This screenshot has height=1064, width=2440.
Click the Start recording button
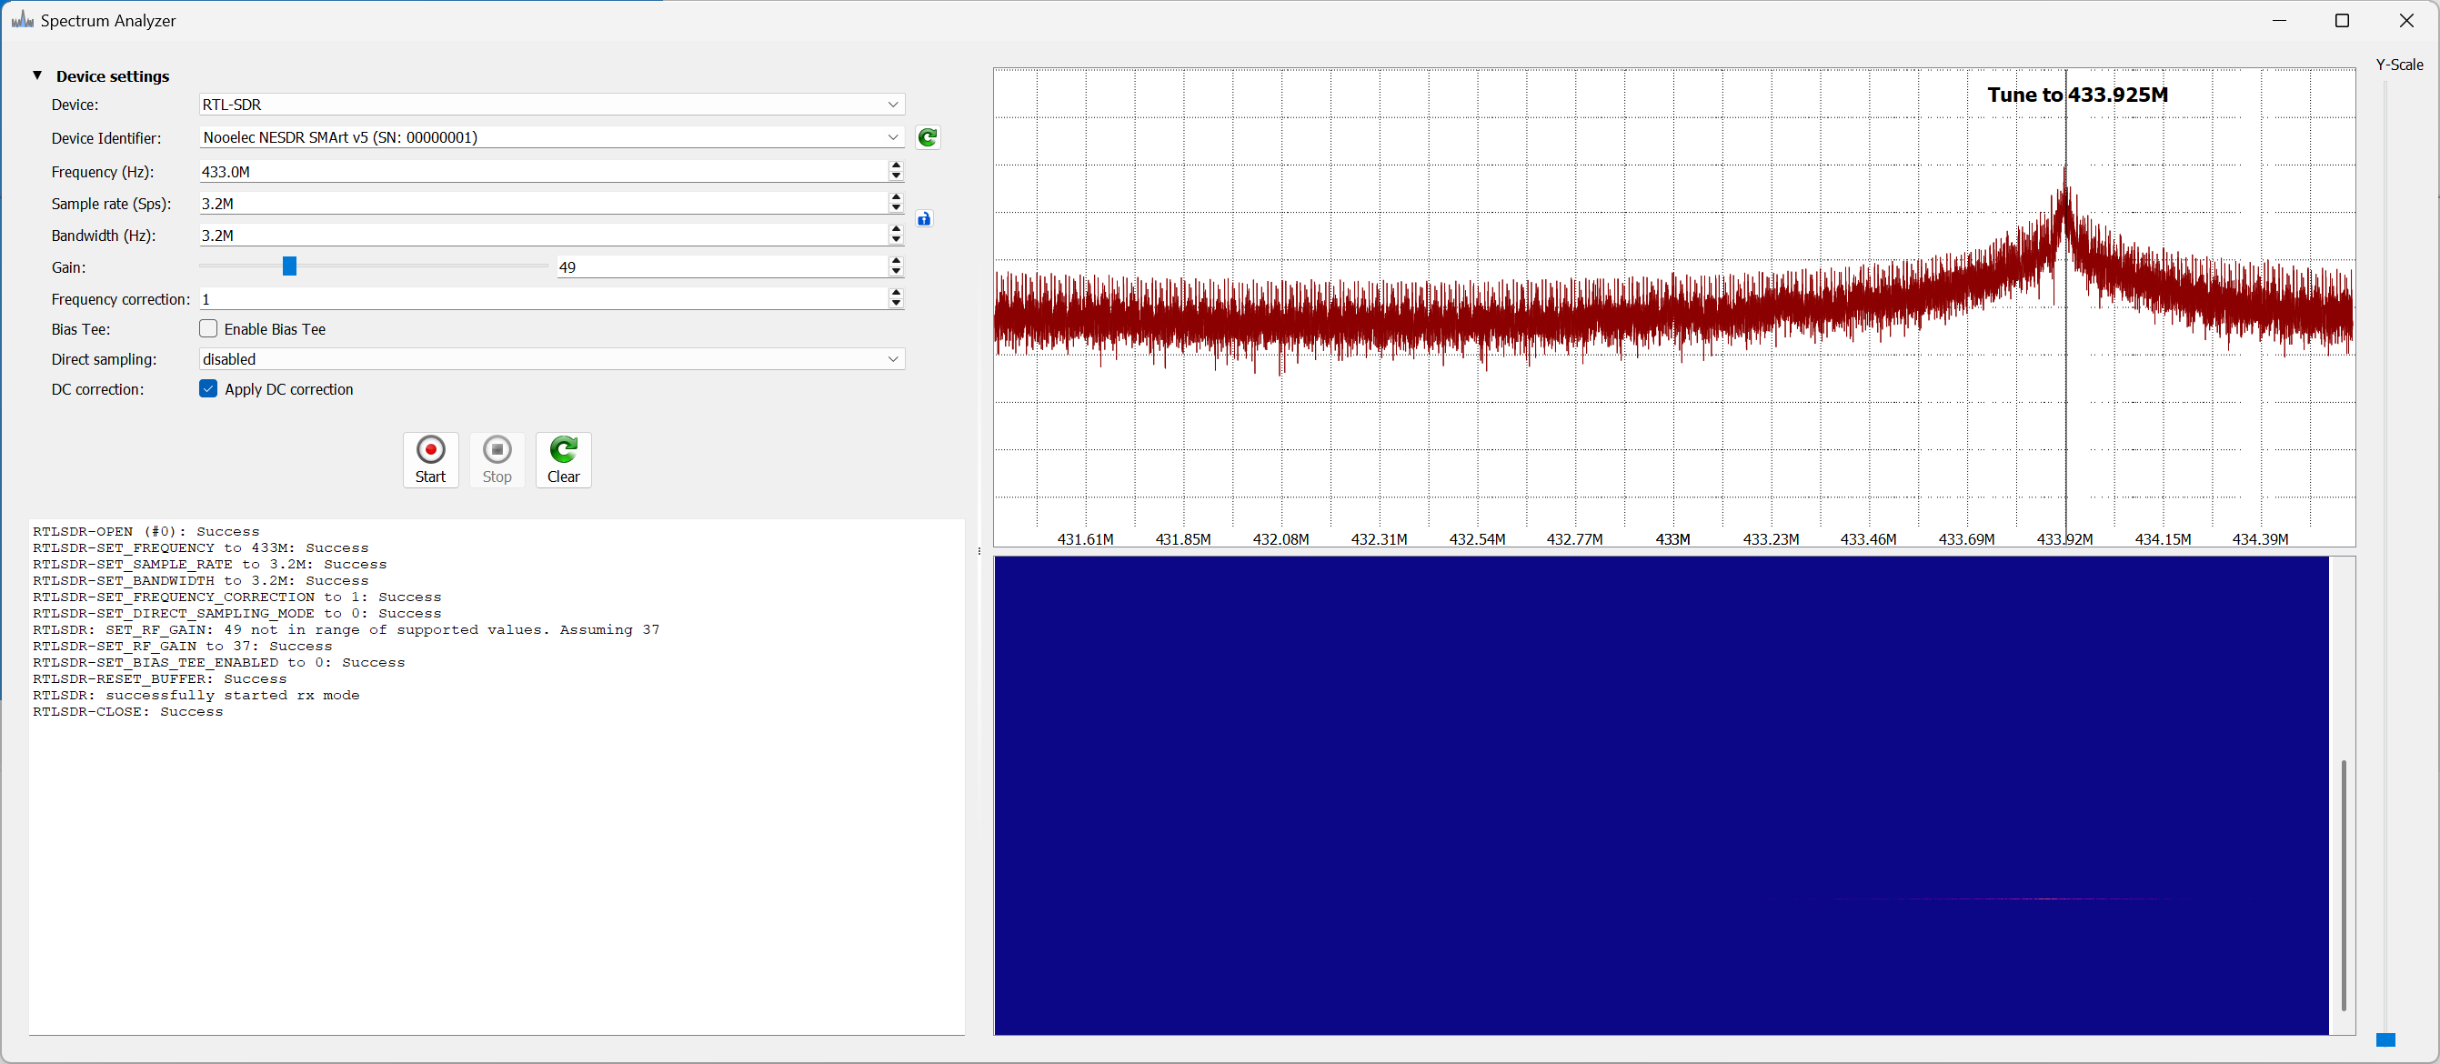pos(430,459)
